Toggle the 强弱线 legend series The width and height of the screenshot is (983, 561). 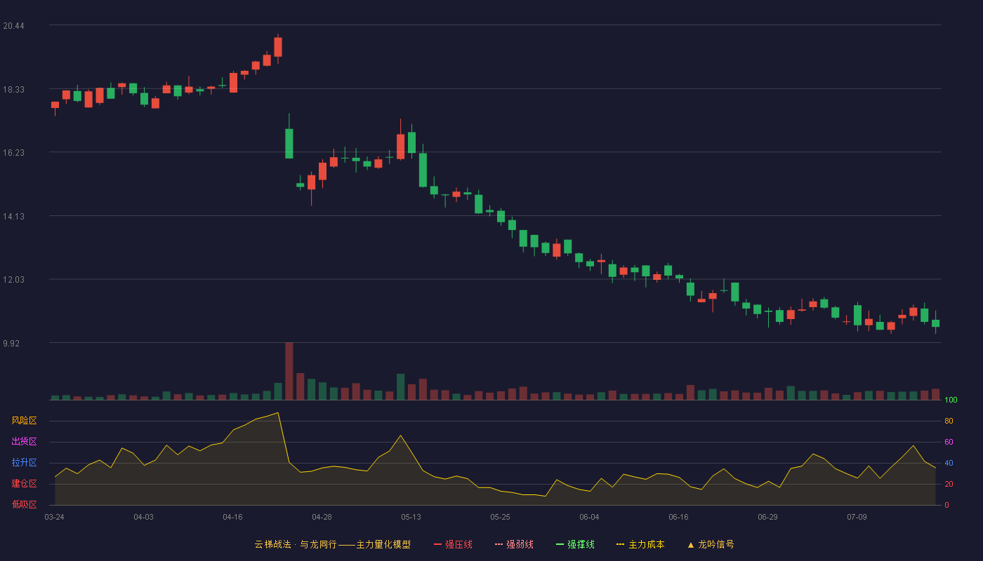coord(514,544)
